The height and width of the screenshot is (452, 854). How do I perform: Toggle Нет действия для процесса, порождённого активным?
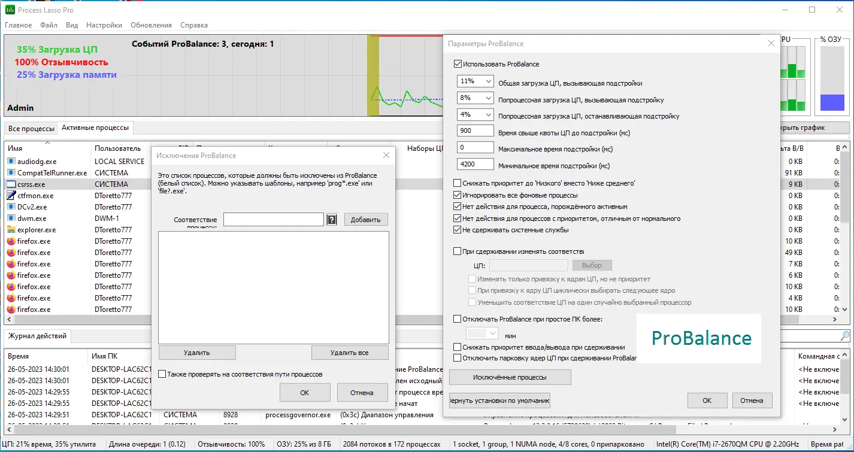pyautogui.click(x=458, y=207)
